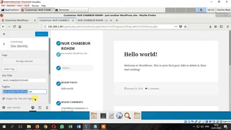Open the Applications menu in guest panel
Image resolution: width=231 pixels, height=130 pixels.
[x=10, y=10]
